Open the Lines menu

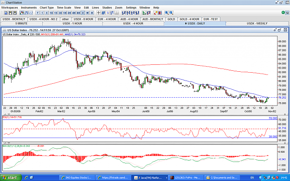click(96, 7)
